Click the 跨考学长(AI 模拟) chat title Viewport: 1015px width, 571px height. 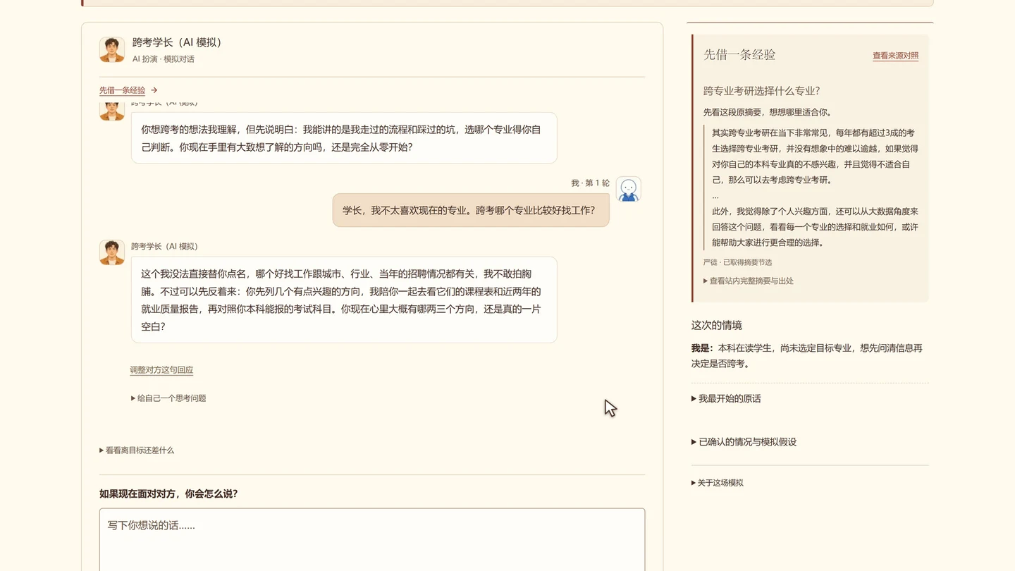(x=179, y=42)
